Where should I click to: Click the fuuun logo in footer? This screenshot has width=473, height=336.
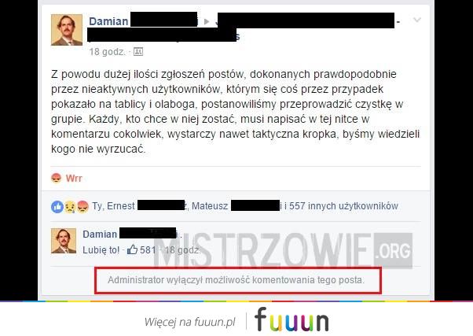[x=291, y=319]
